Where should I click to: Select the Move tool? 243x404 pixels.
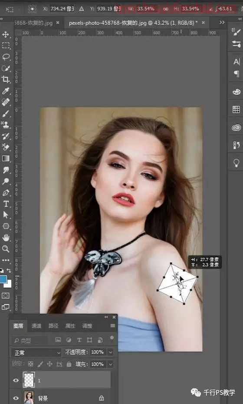(x=6, y=34)
